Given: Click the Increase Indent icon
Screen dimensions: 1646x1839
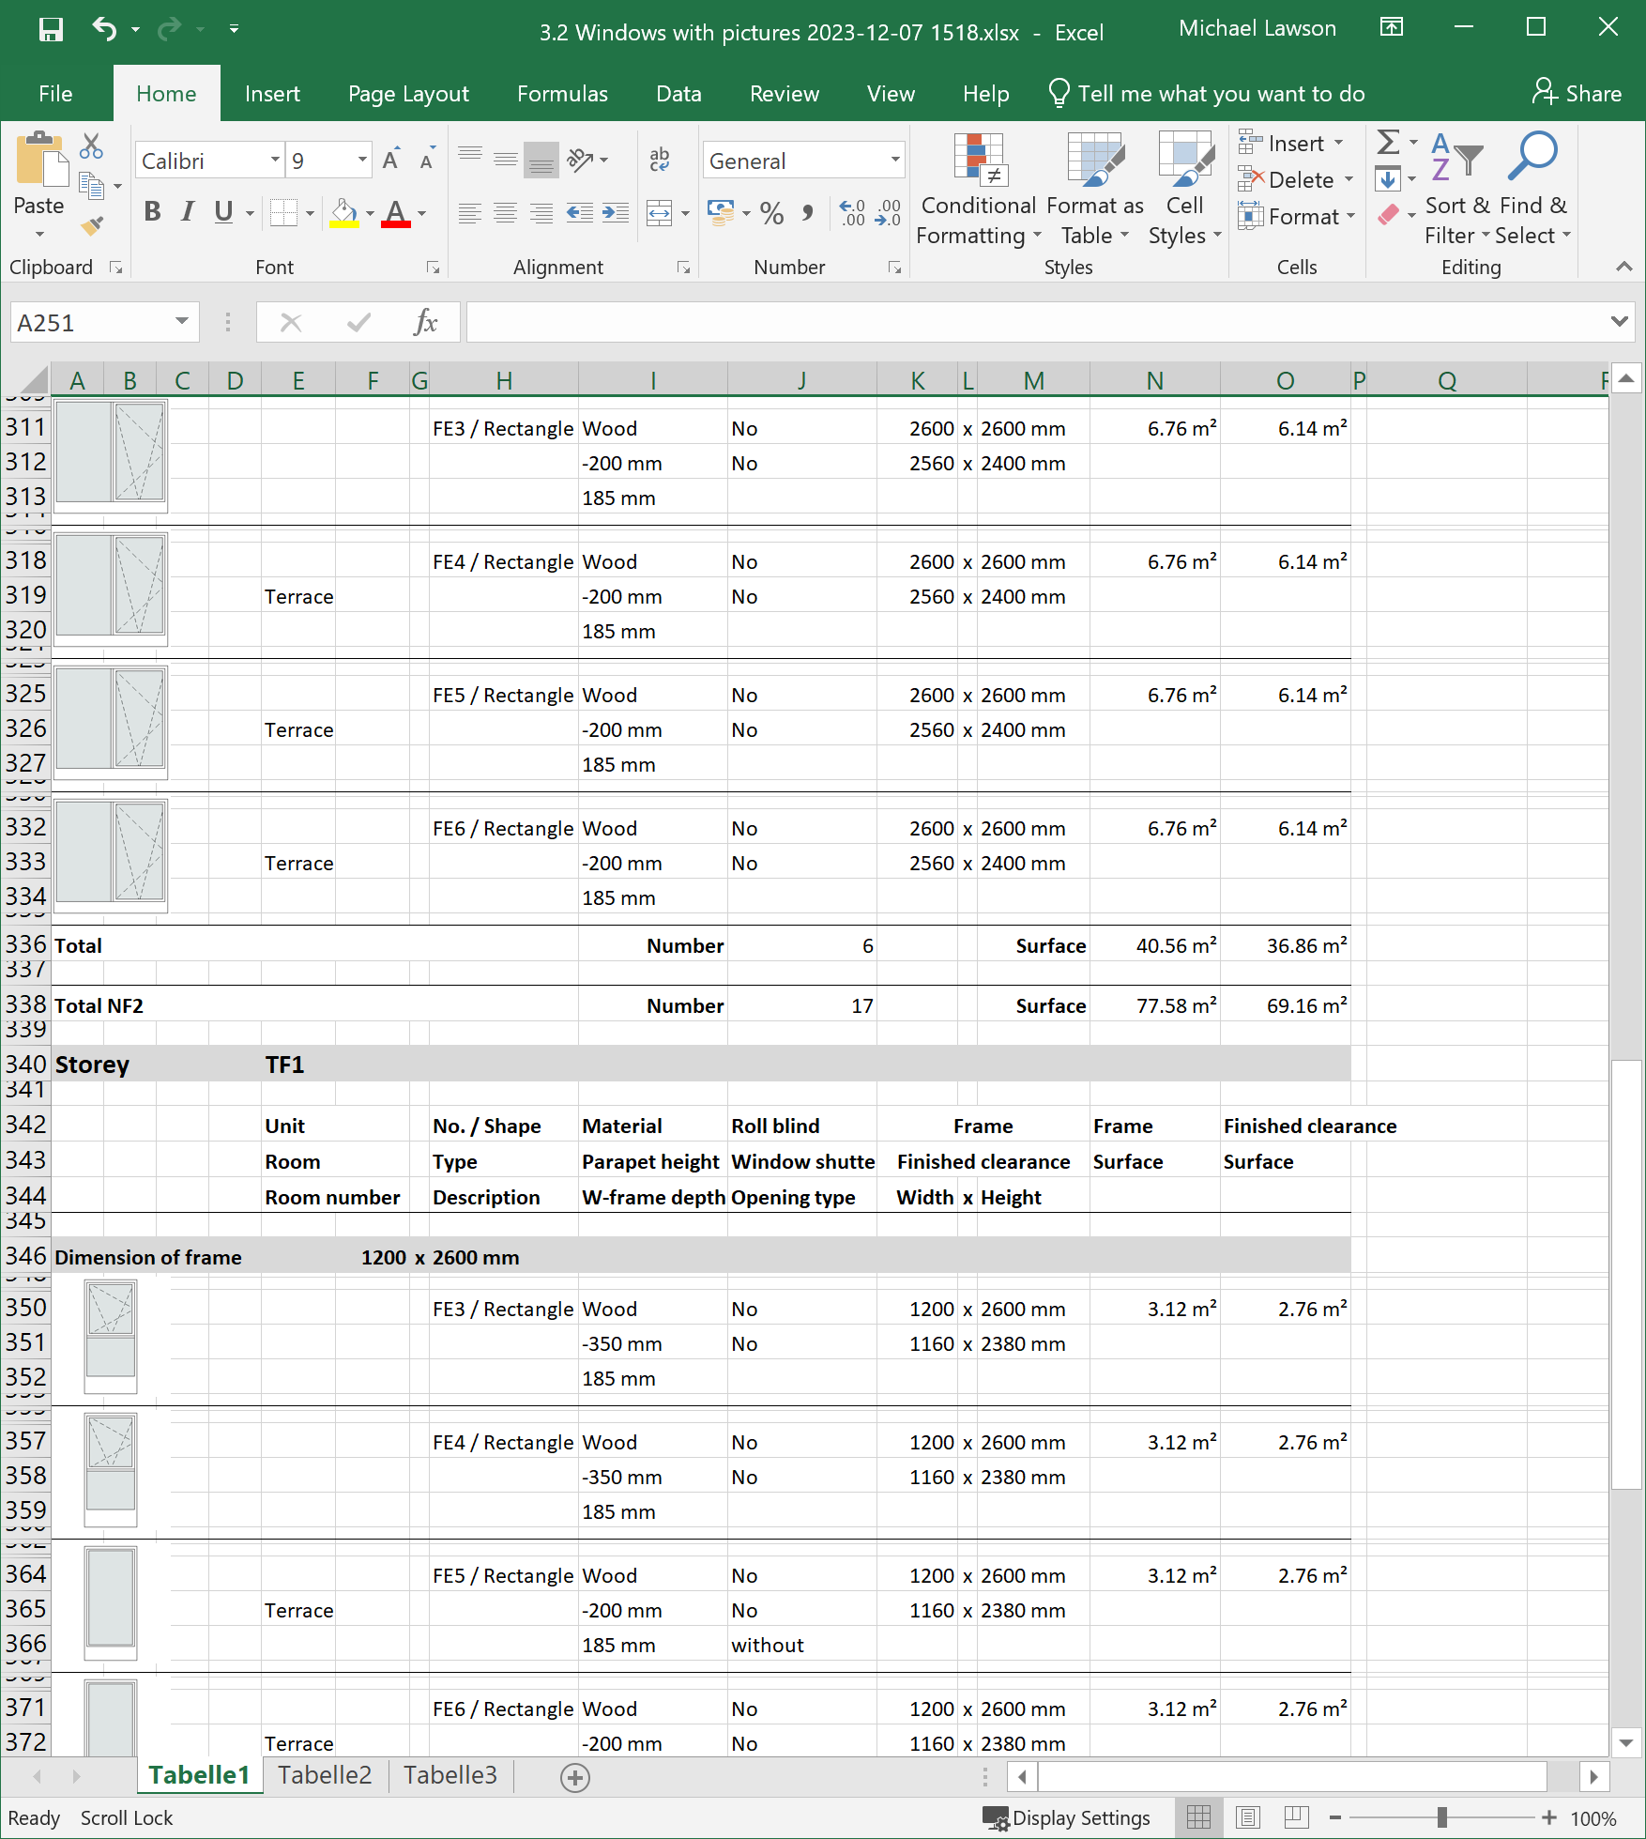Looking at the screenshot, I should point(616,213).
